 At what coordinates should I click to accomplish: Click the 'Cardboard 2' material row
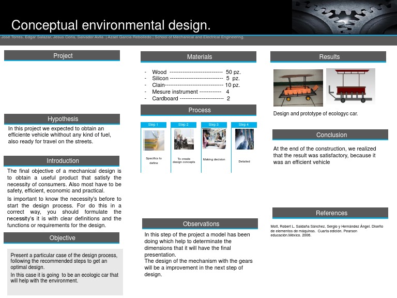point(187,99)
